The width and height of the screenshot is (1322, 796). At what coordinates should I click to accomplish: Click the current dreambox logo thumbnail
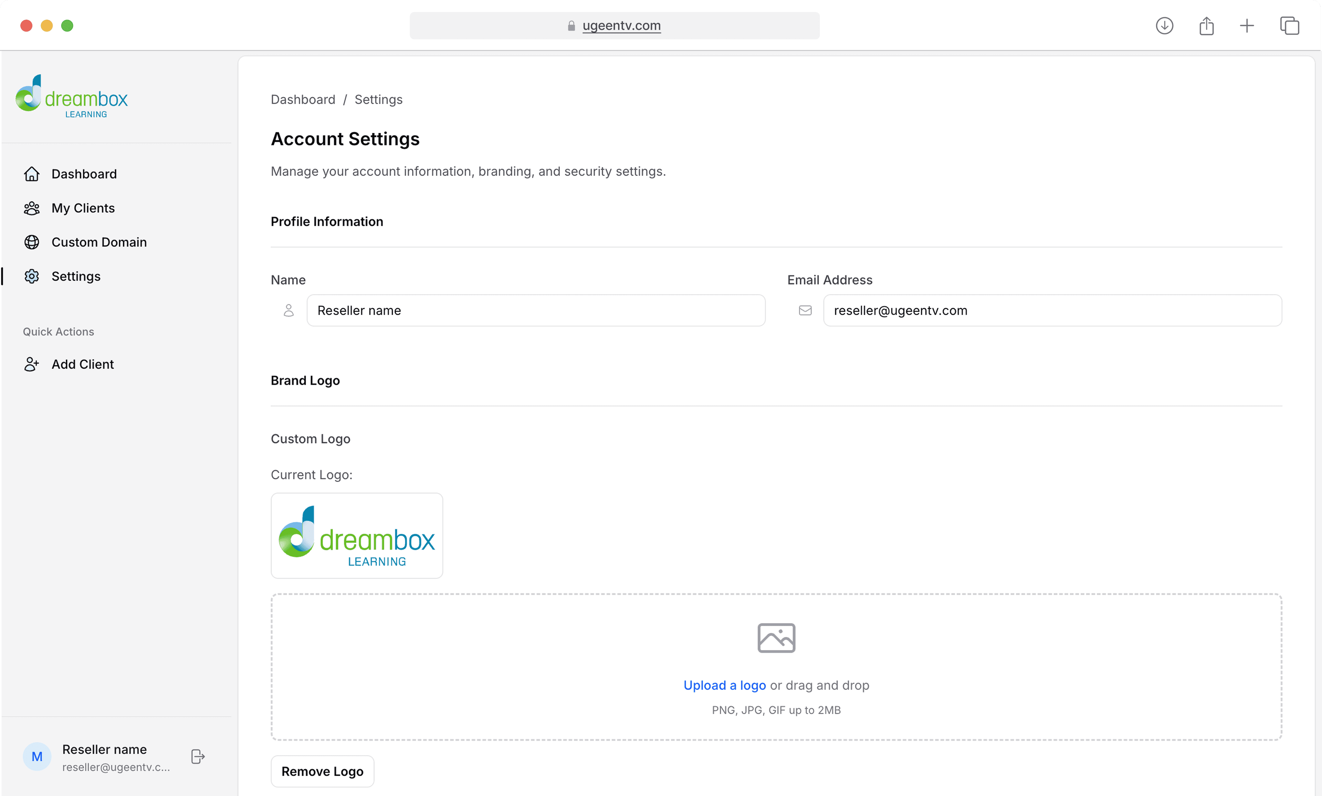(x=357, y=536)
